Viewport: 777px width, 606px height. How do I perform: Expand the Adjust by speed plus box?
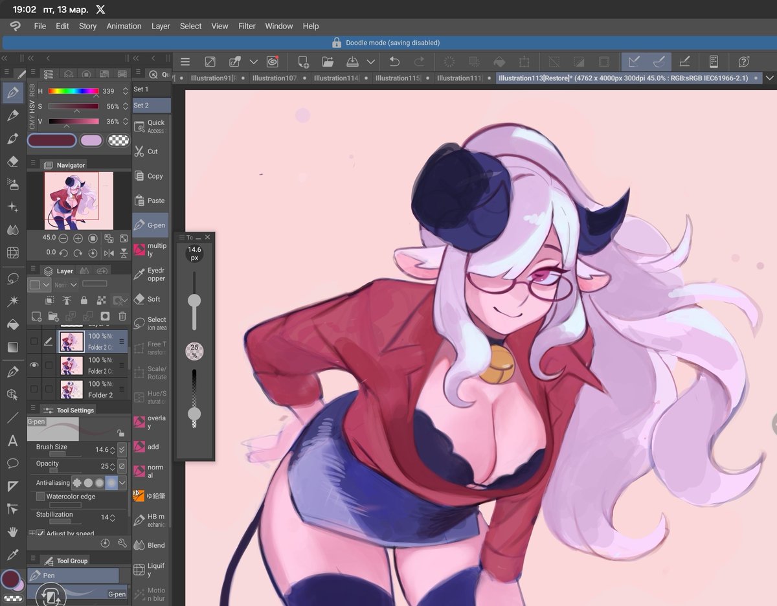32,533
